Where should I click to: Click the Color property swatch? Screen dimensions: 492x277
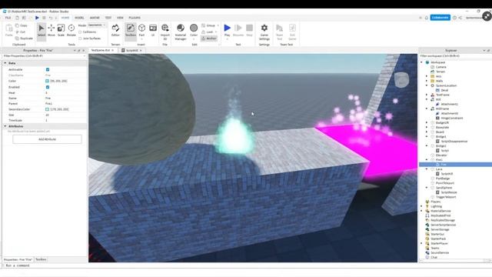tap(47, 81)
